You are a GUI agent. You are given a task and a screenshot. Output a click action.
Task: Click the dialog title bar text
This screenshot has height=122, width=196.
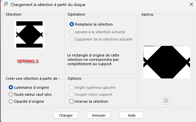coord(48,5)
